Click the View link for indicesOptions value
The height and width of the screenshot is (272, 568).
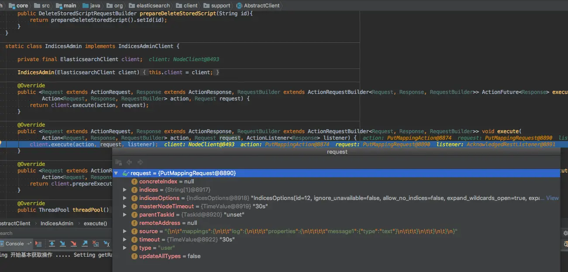coord(552,198)
